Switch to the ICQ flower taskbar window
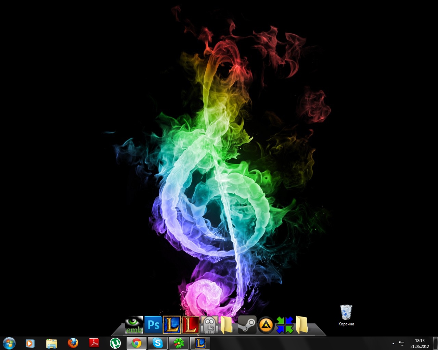Image resolution: width=438 pixels, height=350 pixels. 179,343
